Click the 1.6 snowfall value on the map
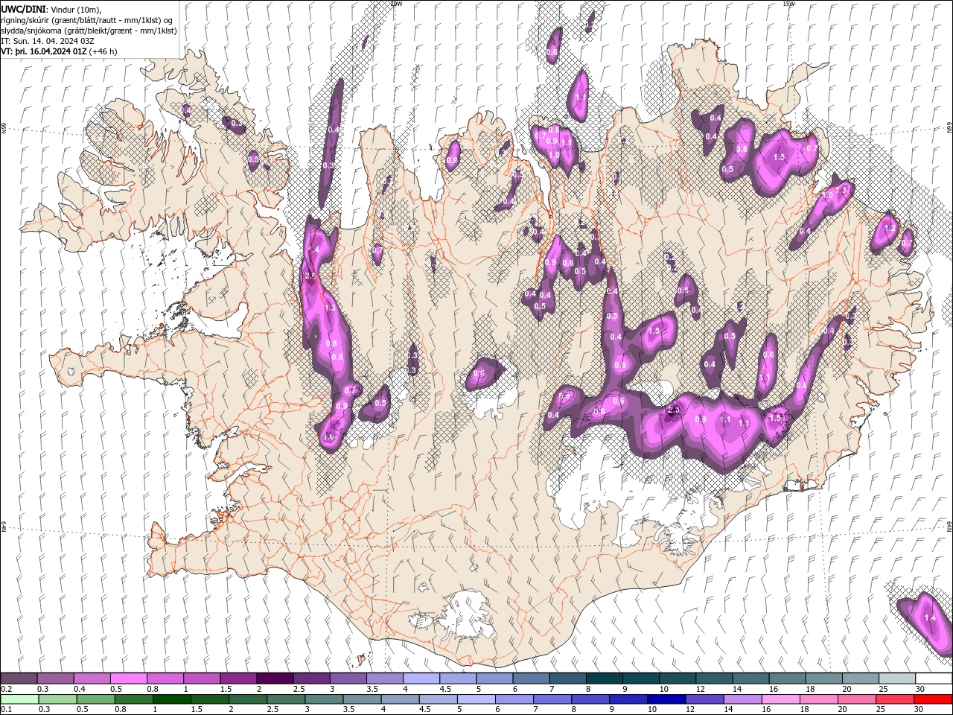The height and width of the screenshot is (715, 953). pos(328,436)
